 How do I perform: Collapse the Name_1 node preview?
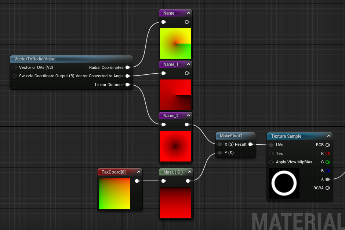(189, 64)
